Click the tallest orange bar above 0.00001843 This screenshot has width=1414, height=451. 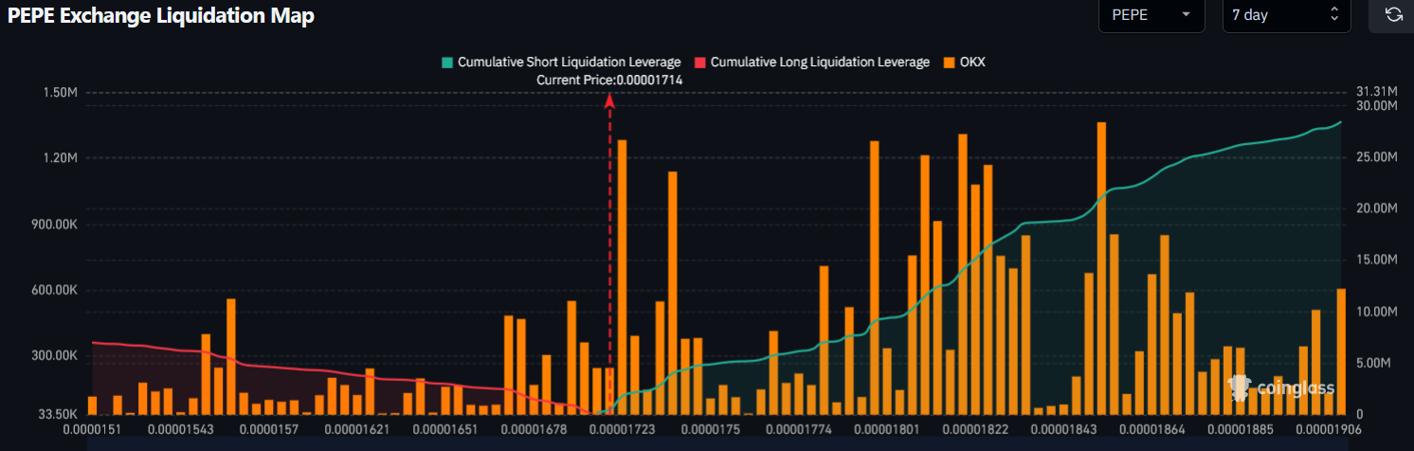[x=1101, y=268]
